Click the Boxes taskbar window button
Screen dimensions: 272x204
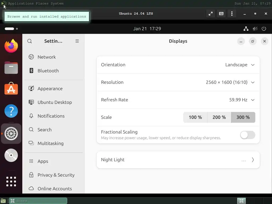(x=38, y=201)
